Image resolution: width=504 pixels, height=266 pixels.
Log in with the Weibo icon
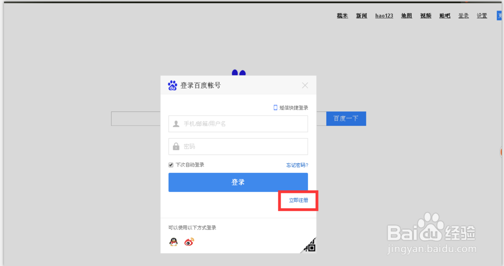click(x=189, y=242)
